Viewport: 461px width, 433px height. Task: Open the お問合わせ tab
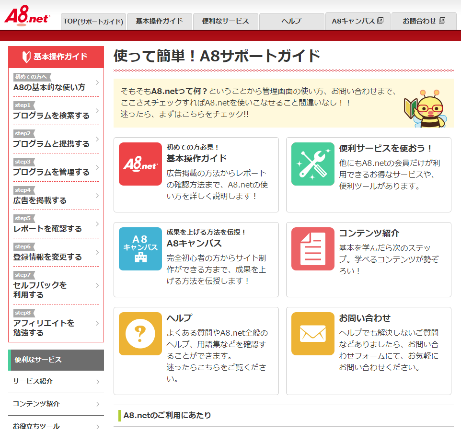[x=424, y=21]
